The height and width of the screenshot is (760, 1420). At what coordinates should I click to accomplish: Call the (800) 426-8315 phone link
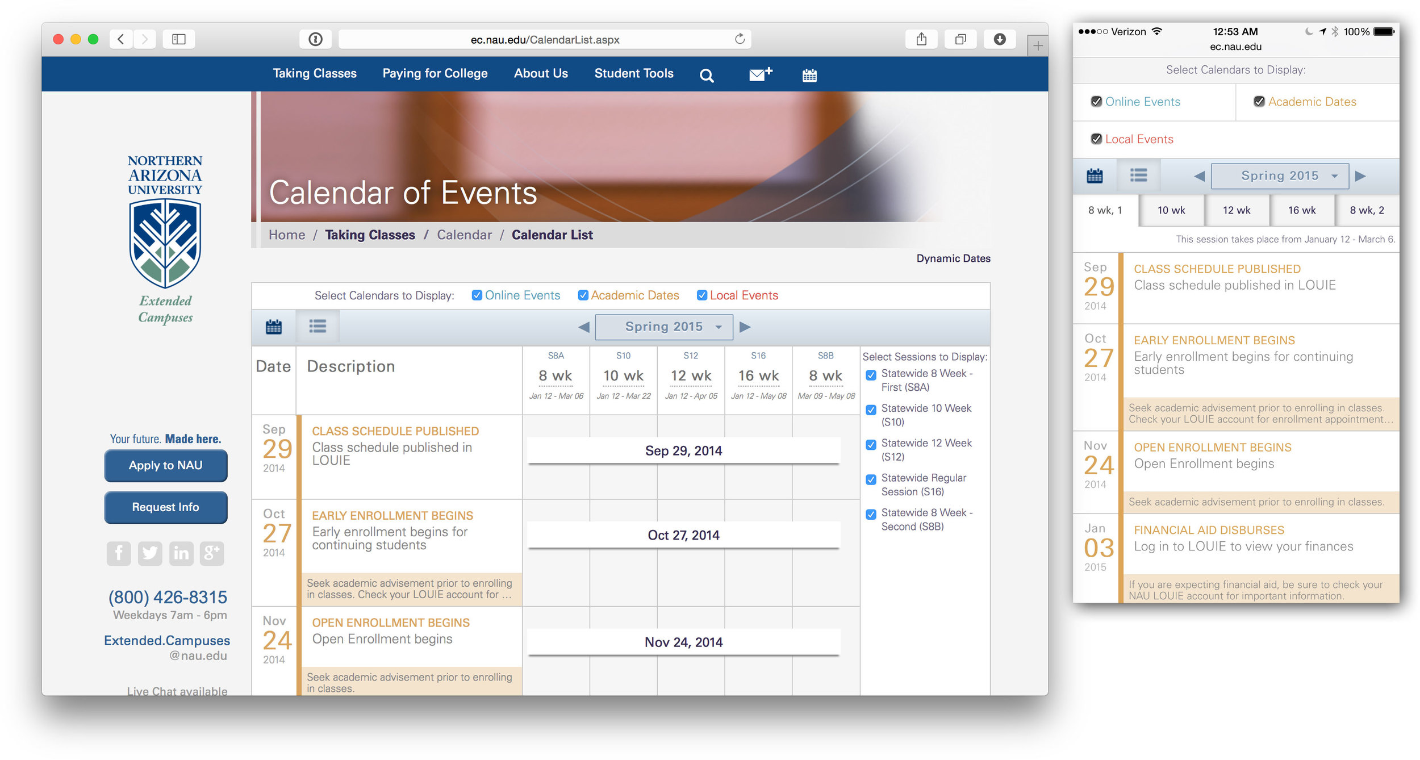pyautogui.click(x=168, y=598)
